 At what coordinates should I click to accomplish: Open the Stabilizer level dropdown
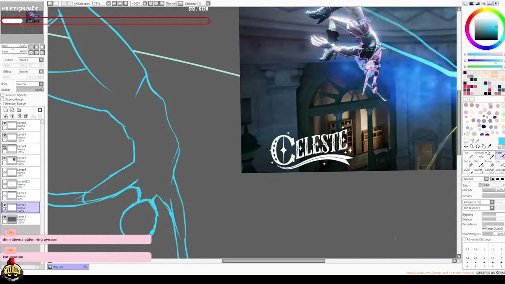tap(207, 4)
